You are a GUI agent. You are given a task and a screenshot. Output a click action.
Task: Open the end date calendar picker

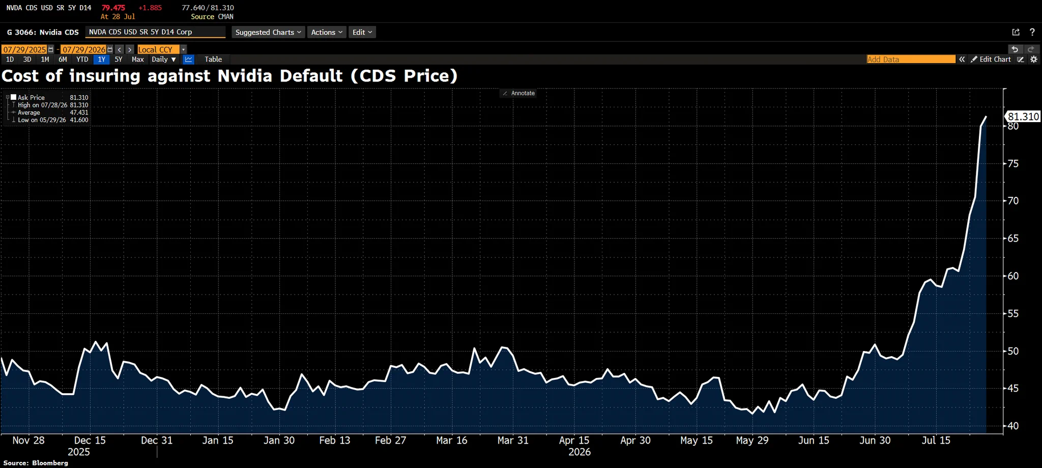pyautogui.click(x=110, y=49)
